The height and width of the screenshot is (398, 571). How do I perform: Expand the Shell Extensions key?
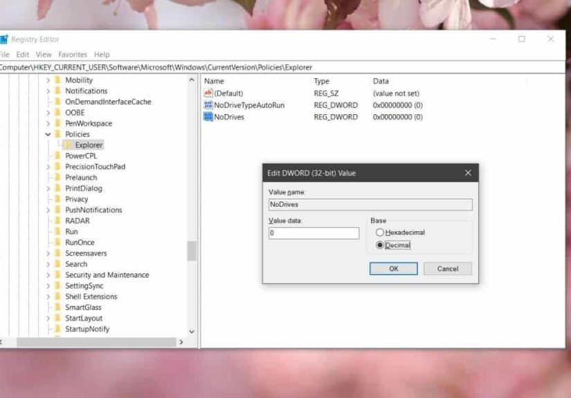click(x=48, y=297)
